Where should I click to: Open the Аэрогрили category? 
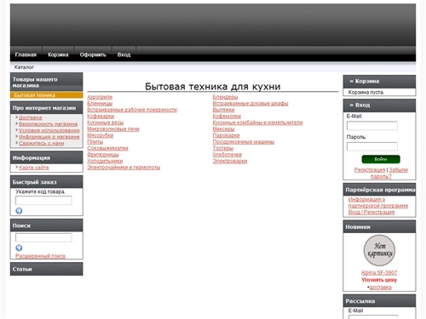100,97
